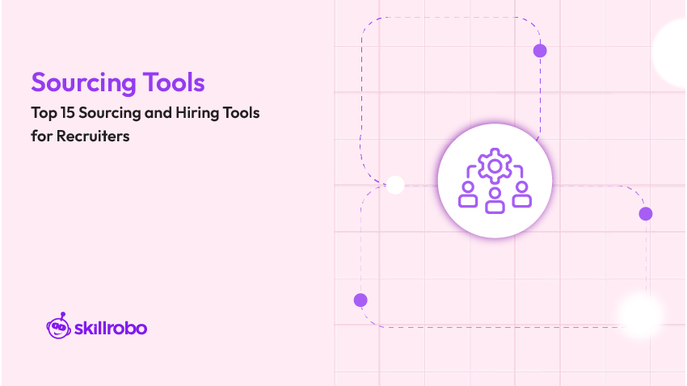Select the left person icon under the gear

tap(467, 195)
